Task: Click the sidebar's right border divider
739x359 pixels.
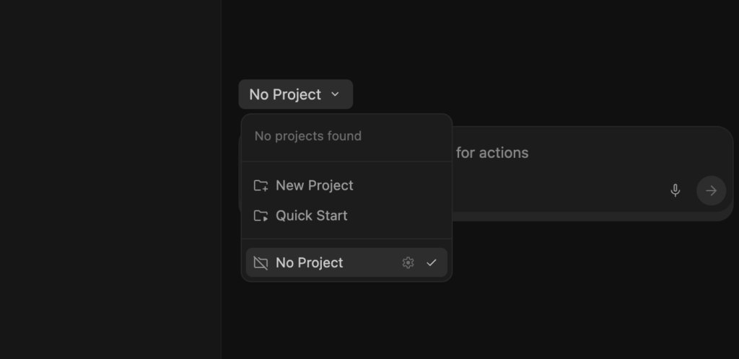Action: [222, 179]
